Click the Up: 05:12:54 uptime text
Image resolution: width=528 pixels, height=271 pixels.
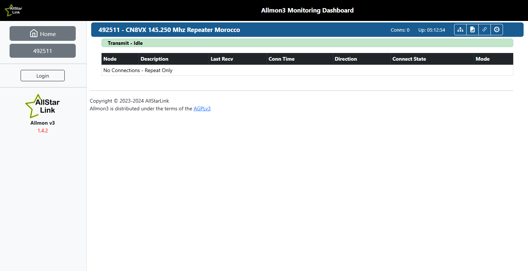coord(432,30)
